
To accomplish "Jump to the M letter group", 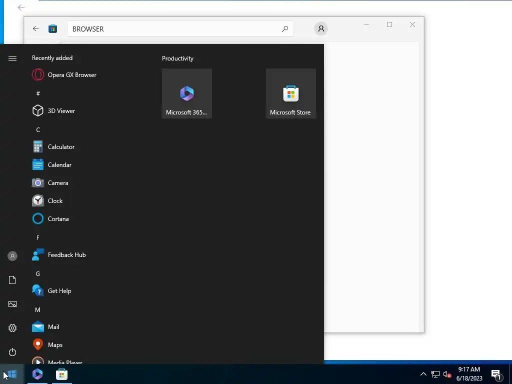I will pyautogui.click(x=38, y=309).
